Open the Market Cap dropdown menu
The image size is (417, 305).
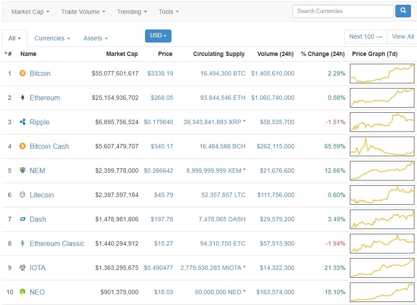tap(30, 12)
